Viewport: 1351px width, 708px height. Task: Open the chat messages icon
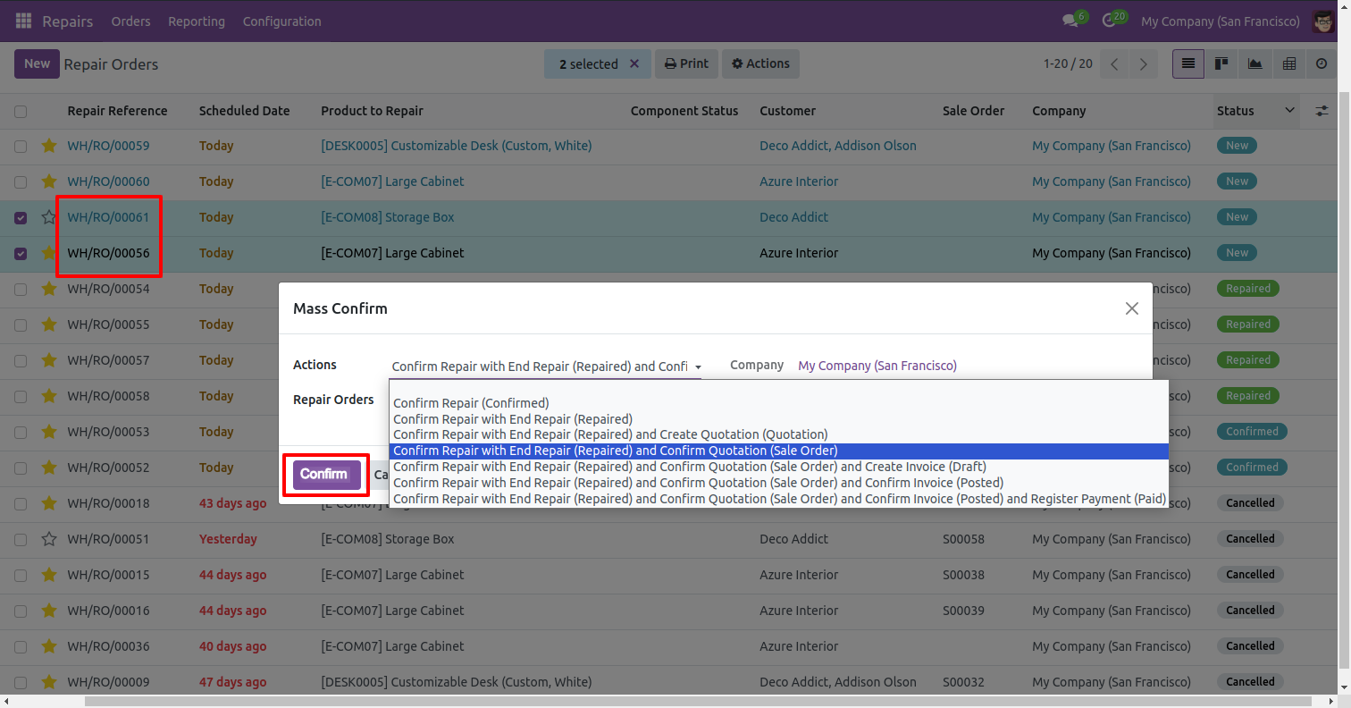(x=1070, y=21)
